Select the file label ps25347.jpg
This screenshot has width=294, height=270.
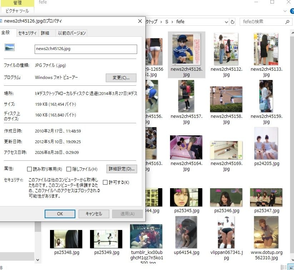(x=266, y=211)
